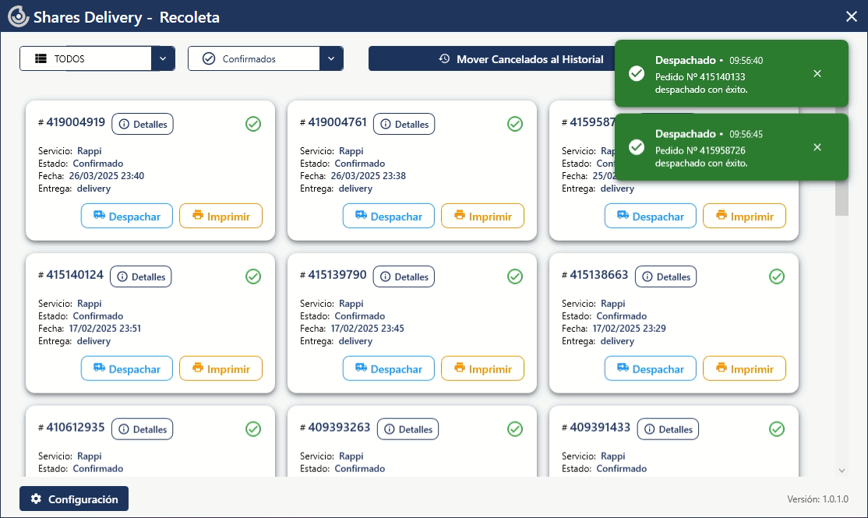Dismiss the 415140133 dispatched notification
The image size is (868, 518).
pos(817,73)
